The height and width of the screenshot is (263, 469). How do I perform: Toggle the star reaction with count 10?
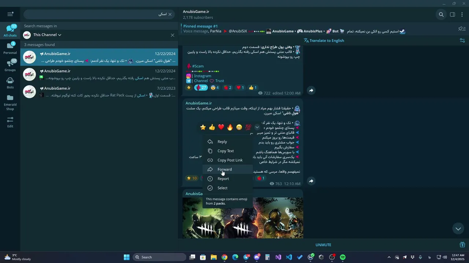[192, 178]
